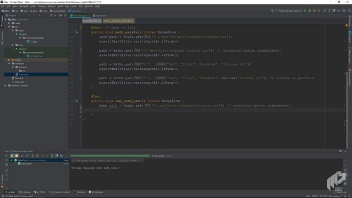
Task: Click the VCS update project icon
Action: (324, 11)
